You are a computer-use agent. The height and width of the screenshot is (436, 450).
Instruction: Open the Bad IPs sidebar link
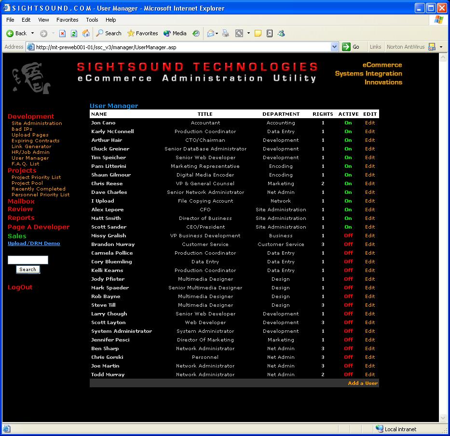tap(22, 129)
